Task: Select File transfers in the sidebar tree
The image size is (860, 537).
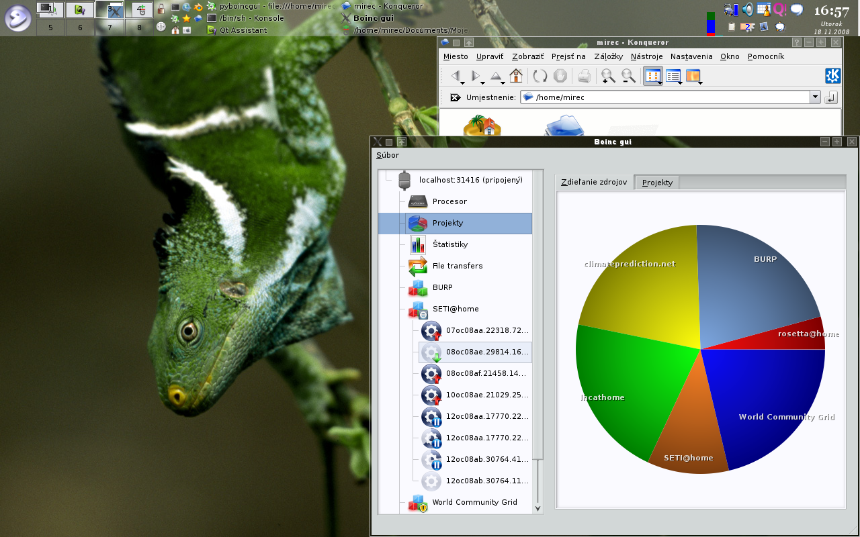Action: (x=457, y=266)
